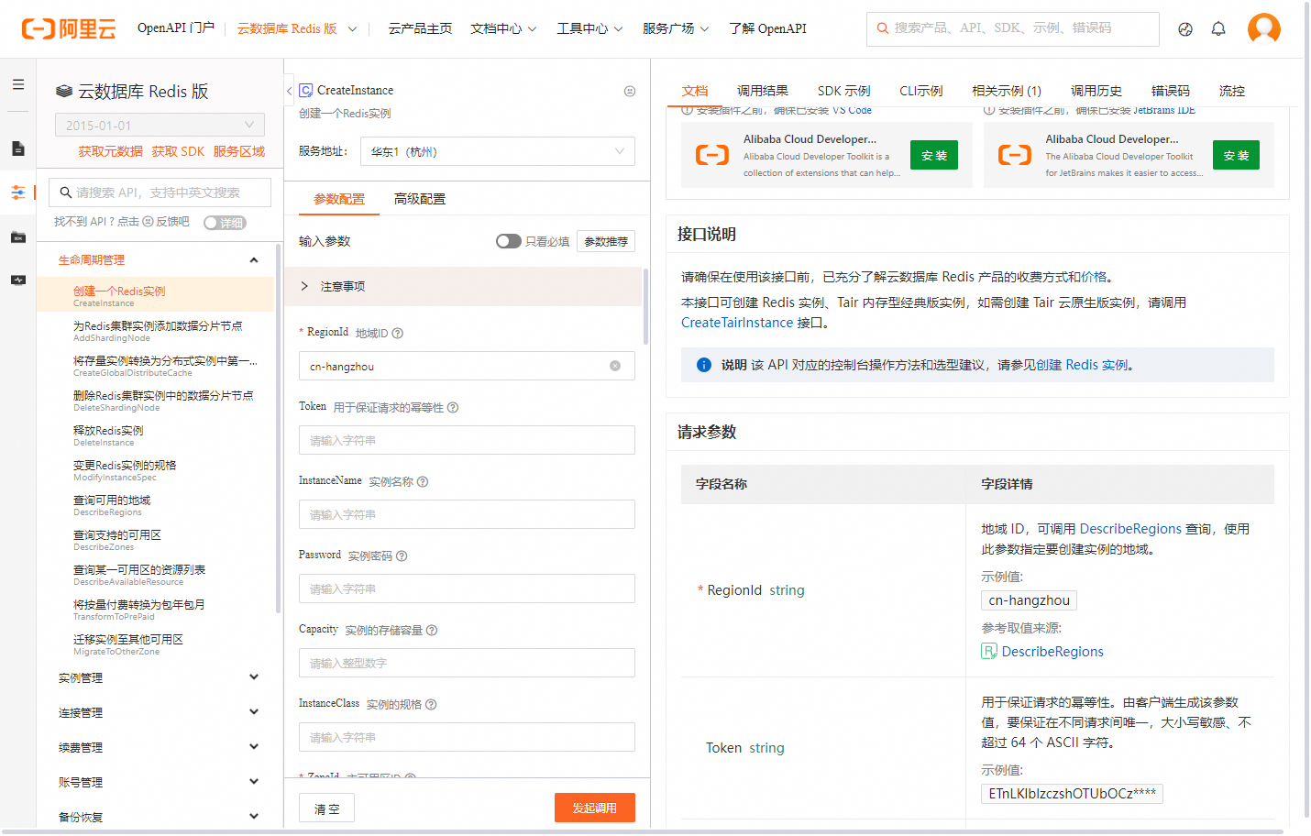Click the CreateInstance API icon in header
Screen dimensions: 1311x836
point(306,90)
